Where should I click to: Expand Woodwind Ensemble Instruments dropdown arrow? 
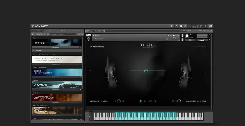(81, 64)
